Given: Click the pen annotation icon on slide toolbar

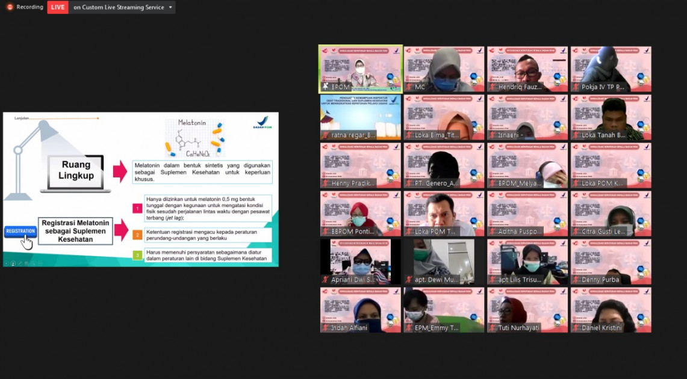Looking at the screenshot, I should click(19, 263).
